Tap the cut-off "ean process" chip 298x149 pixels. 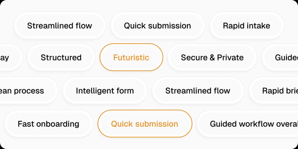tap(25, 91)
